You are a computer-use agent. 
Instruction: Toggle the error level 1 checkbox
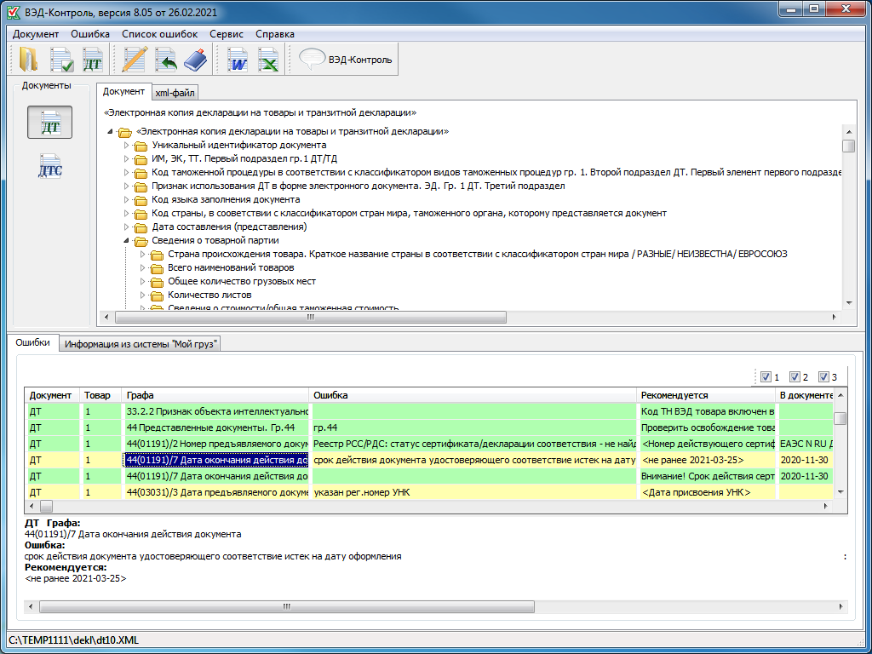[x=766, y=377]
